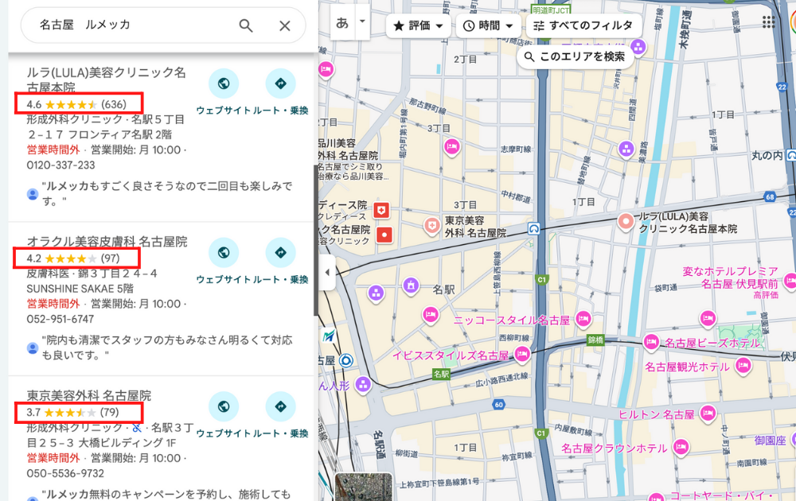
Task: Click the 東京美容外科 名古屋院 map pin
Action: 431,226
